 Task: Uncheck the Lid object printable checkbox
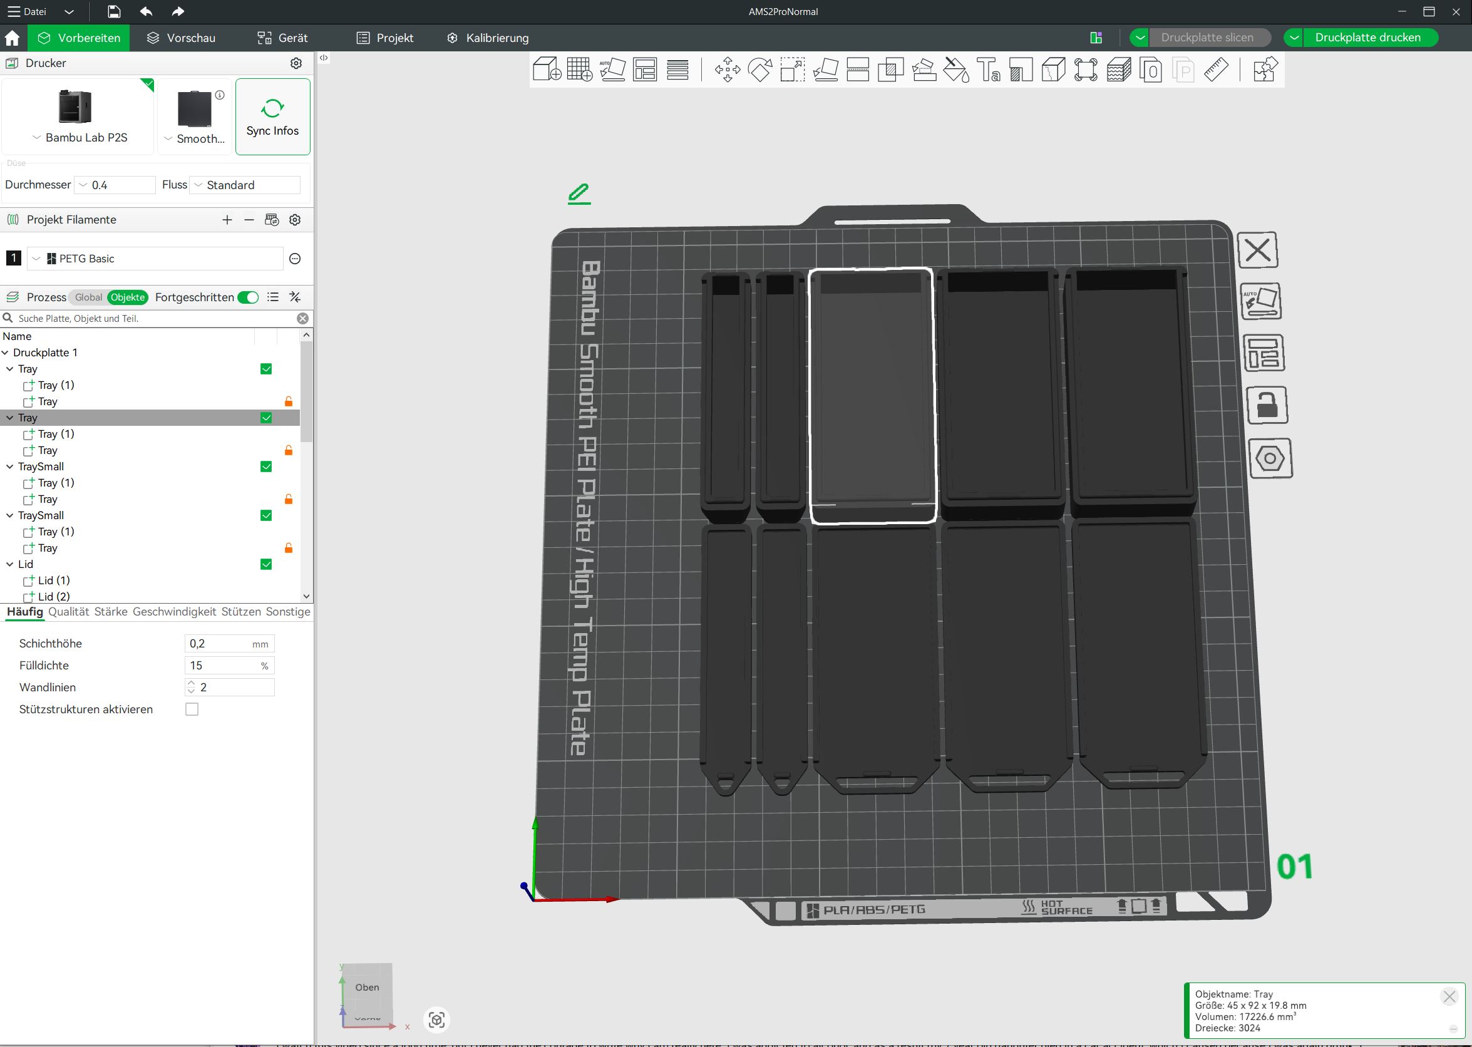(266, 564)
